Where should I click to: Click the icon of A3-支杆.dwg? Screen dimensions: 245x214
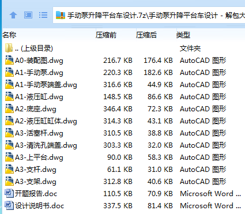click(x=9, y=169)
